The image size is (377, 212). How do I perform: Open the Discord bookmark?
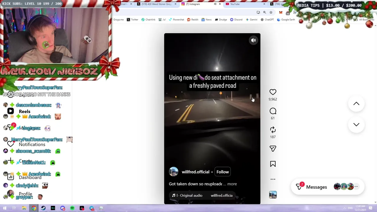[x=236, y=20]
